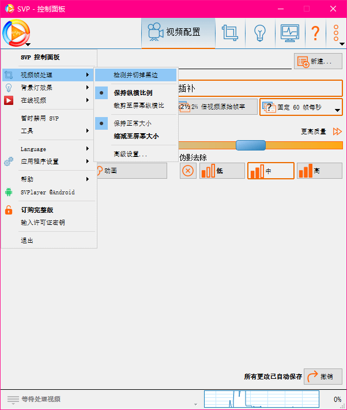Click the performance graph in status bar

(261, 398)
